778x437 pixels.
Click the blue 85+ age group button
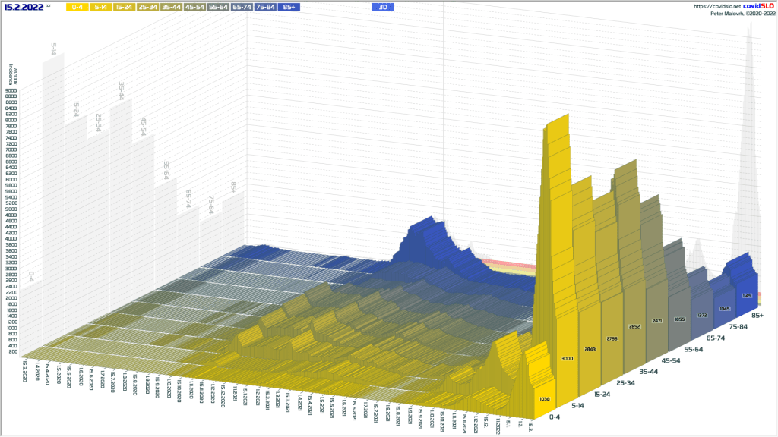(289, 7)
